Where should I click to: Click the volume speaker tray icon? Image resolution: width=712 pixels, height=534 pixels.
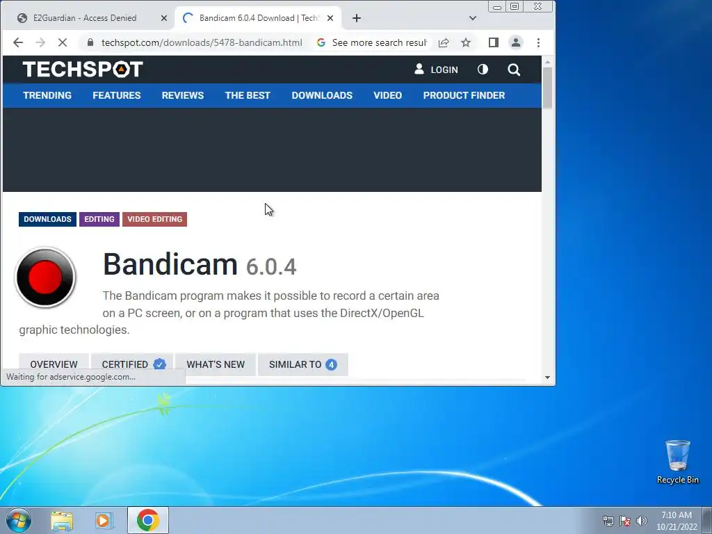coord(641,521)
